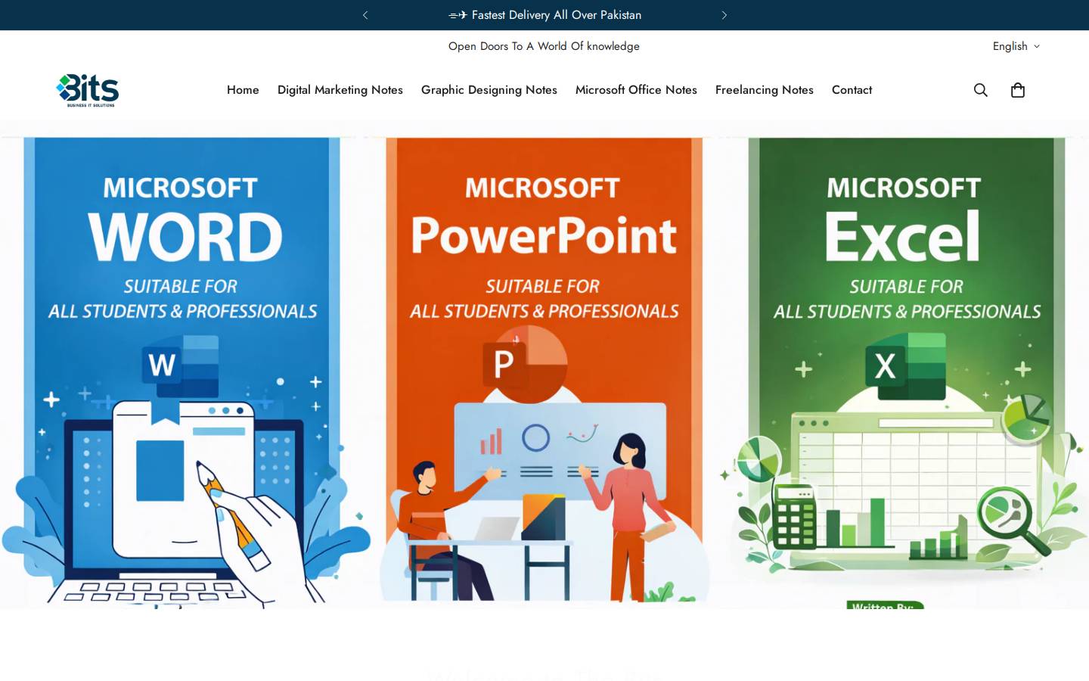Image resolution: width=1089 pixels, height=681 pixels.
Task: Open Digital Marketing Notes menu
Action: click(x=340, y=90)
